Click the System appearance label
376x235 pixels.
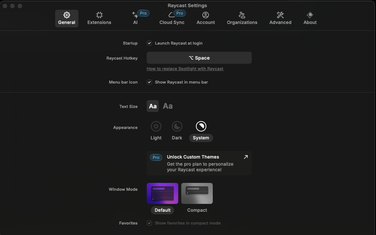(201, 138)
